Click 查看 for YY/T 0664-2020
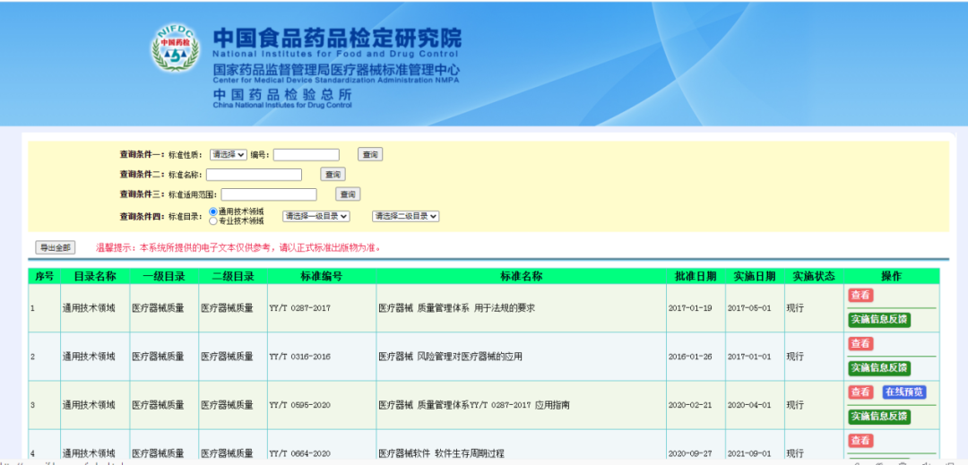968x465 pixels. coord(860,440)
